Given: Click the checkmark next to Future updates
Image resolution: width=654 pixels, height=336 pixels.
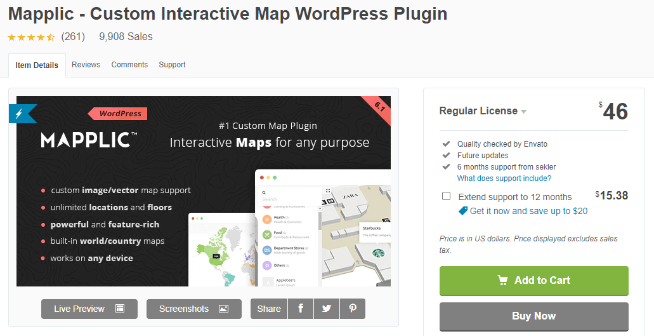Looking at the screenshot, I should [x=447, y=155].
